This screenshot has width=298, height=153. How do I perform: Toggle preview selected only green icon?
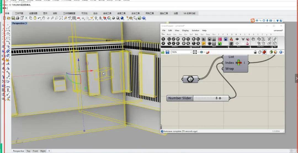pyautogui.click(x=271, y=52)
